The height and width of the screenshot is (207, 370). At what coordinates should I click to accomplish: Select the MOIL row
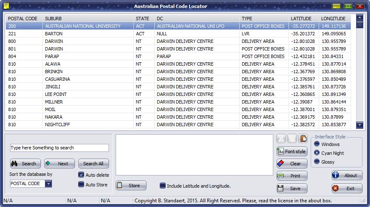pyautogui.click(x=178, y=109)
